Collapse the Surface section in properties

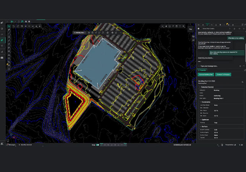[200, 126]
